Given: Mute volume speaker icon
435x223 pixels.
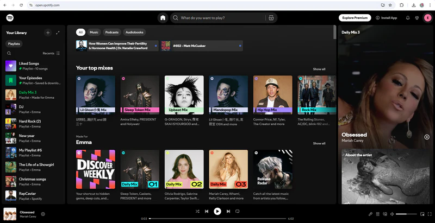Looking at the screenshot, I should (392, 214).
